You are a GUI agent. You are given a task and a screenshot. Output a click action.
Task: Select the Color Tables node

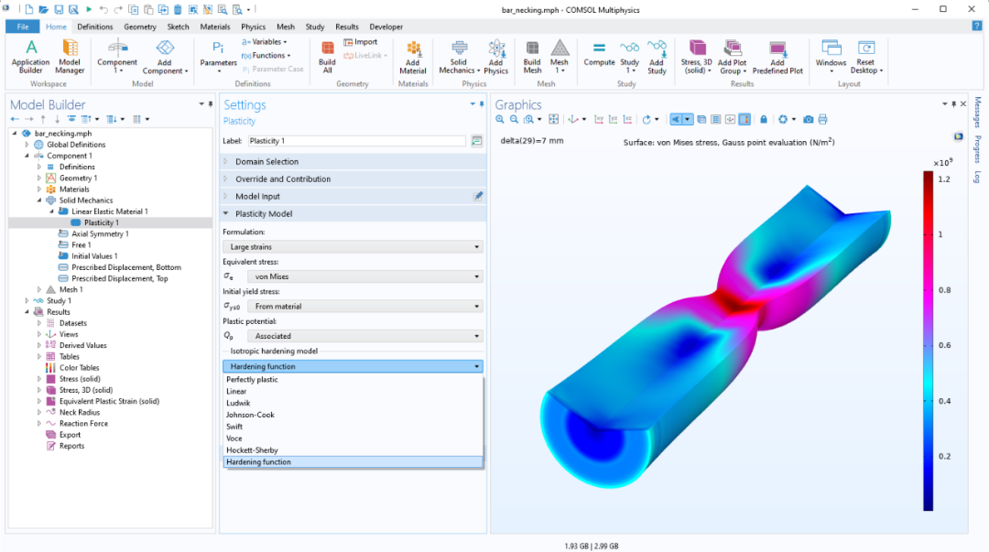click(x=79, y=368)
